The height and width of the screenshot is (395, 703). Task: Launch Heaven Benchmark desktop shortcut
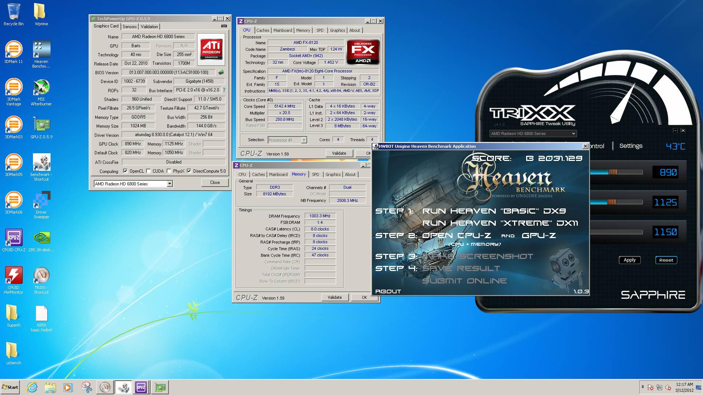tap(41, 54)
